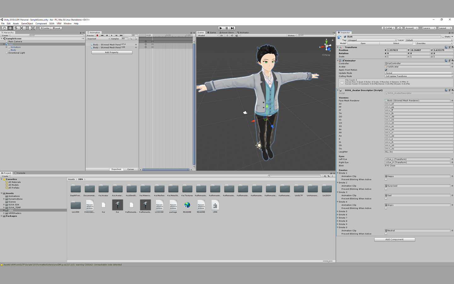Toggle the Static checkbox for Kai6
454x284 pixels.
point(443,37)
